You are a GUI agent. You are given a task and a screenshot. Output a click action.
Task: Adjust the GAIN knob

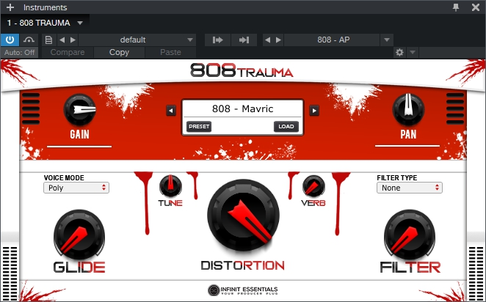80,109
